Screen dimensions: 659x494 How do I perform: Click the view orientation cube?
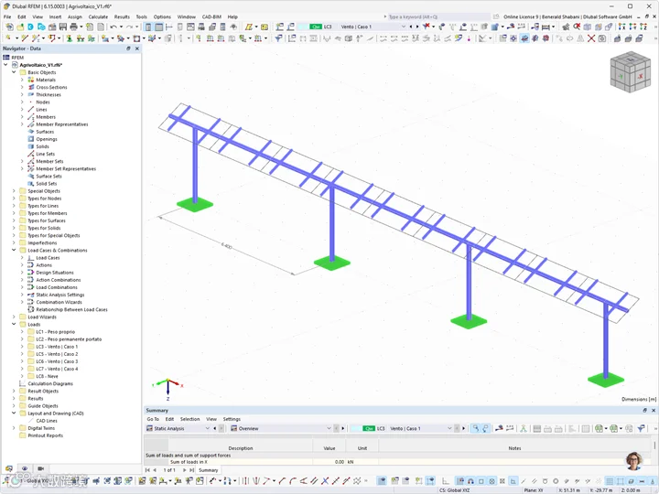coord(630,72)
